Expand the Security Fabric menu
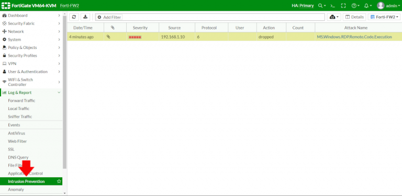Image resolution: width=402 pixels, height=196 pixels. point(31,23)
